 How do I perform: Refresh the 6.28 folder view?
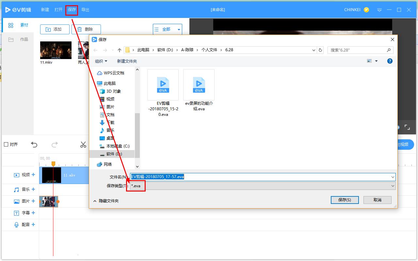tap(320, 50)
